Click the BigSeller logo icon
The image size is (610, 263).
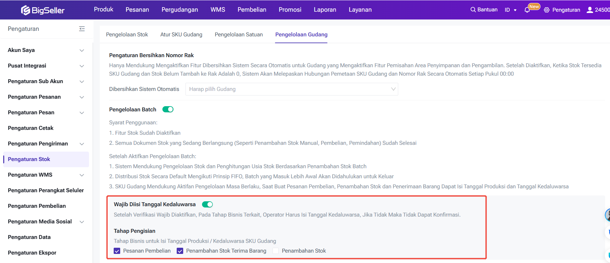point(25,10)
